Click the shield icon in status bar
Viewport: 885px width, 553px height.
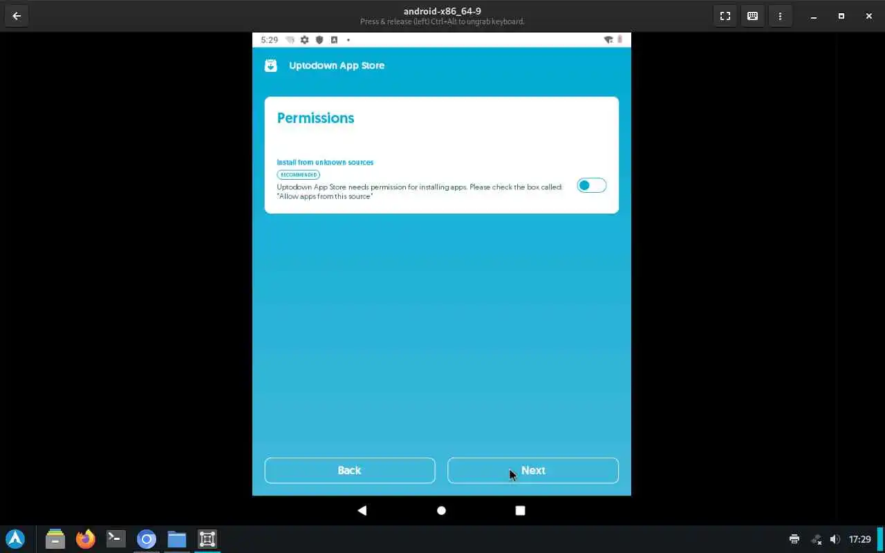coord(319,40)
